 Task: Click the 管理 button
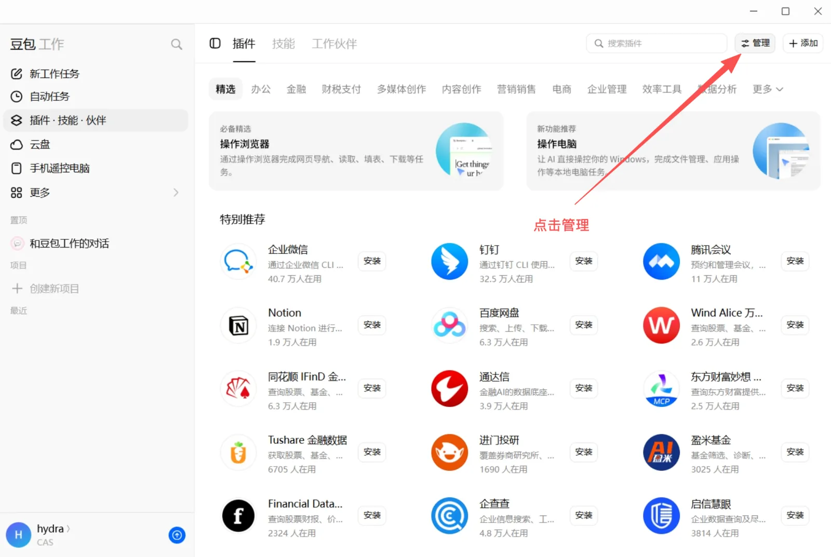point(755,43)
